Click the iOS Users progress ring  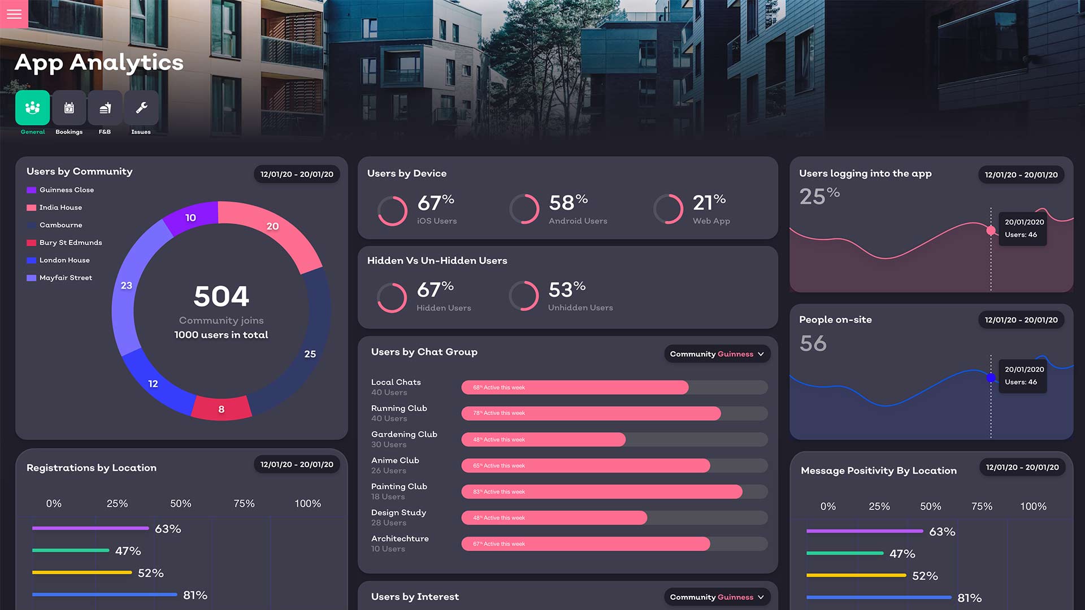pyautogui.click(x=392, y=210)
